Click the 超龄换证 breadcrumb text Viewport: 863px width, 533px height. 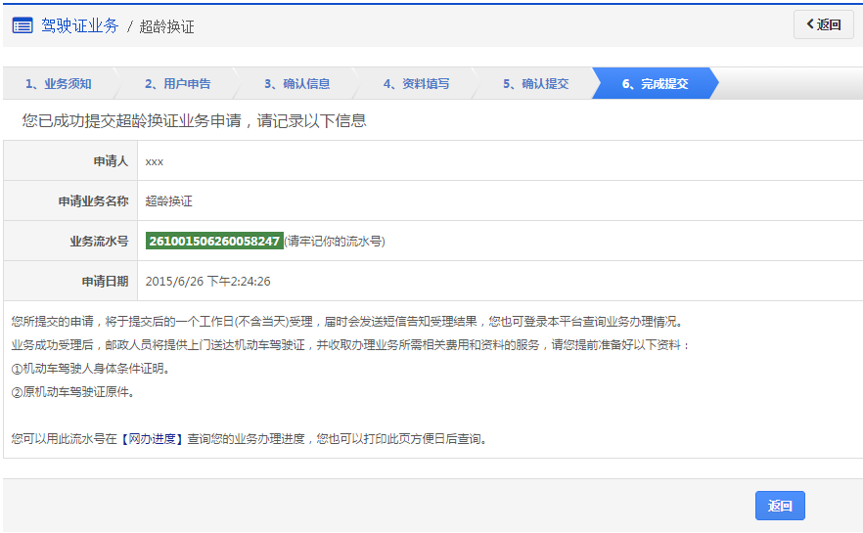166,26
